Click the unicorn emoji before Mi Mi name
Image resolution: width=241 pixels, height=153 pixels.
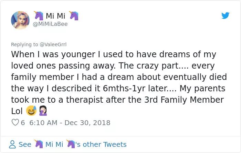pos(39,16)
